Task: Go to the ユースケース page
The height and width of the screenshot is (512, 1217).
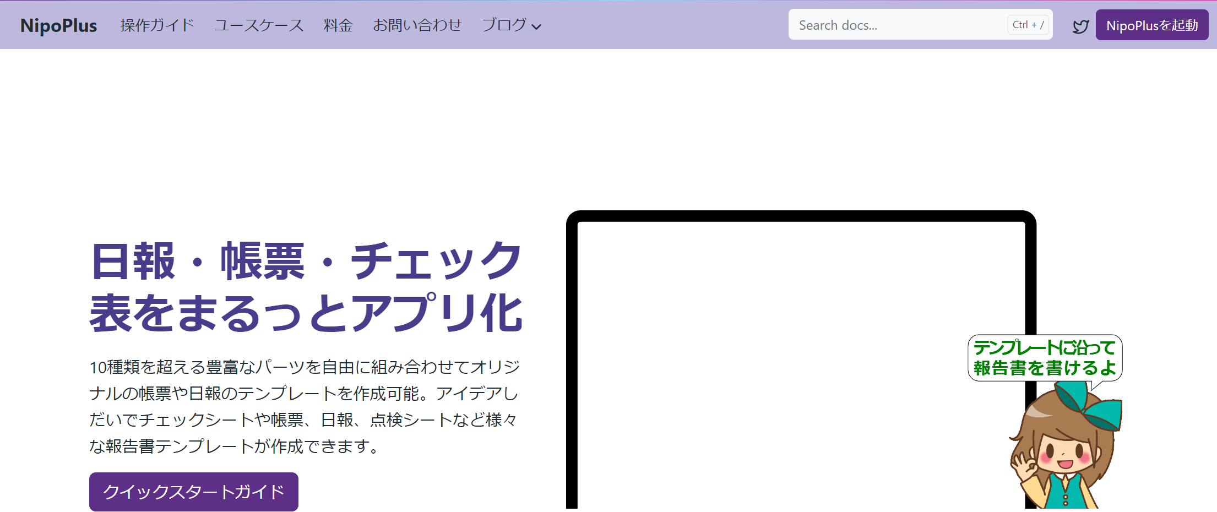Action: [x=259, y=25]
